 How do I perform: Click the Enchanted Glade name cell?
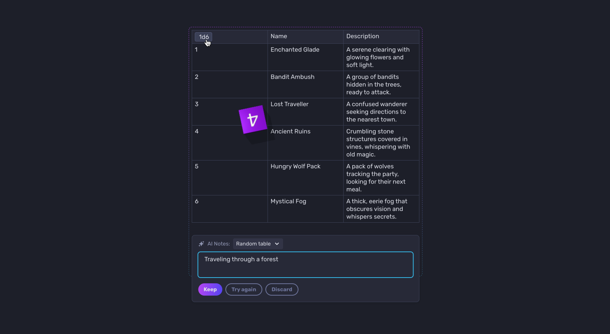coord(305,57)
